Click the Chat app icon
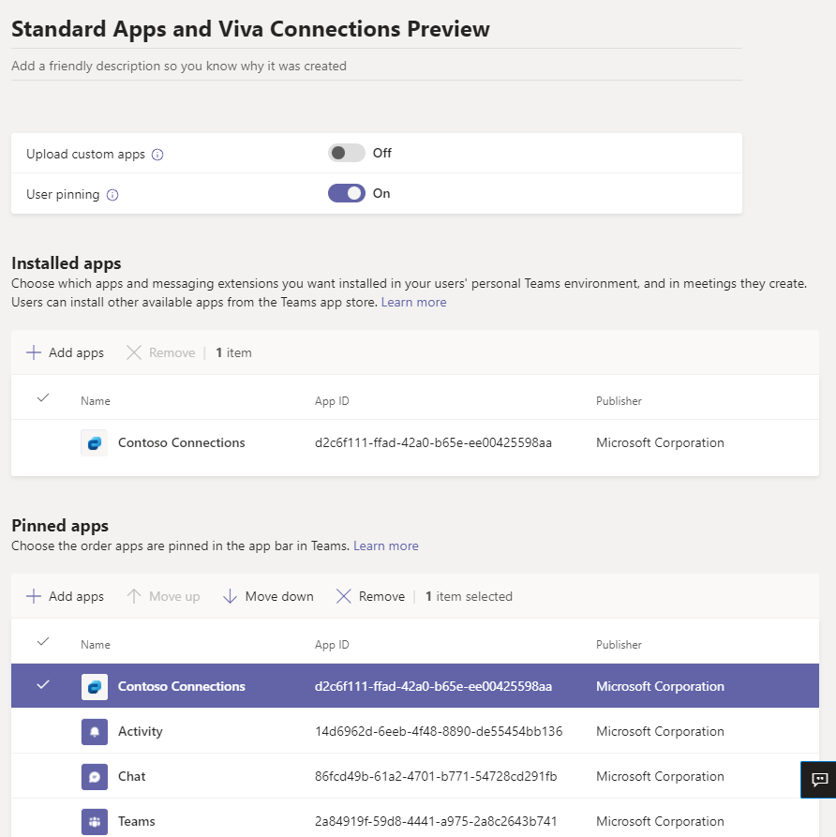The image size is (836, 837). 94,777
